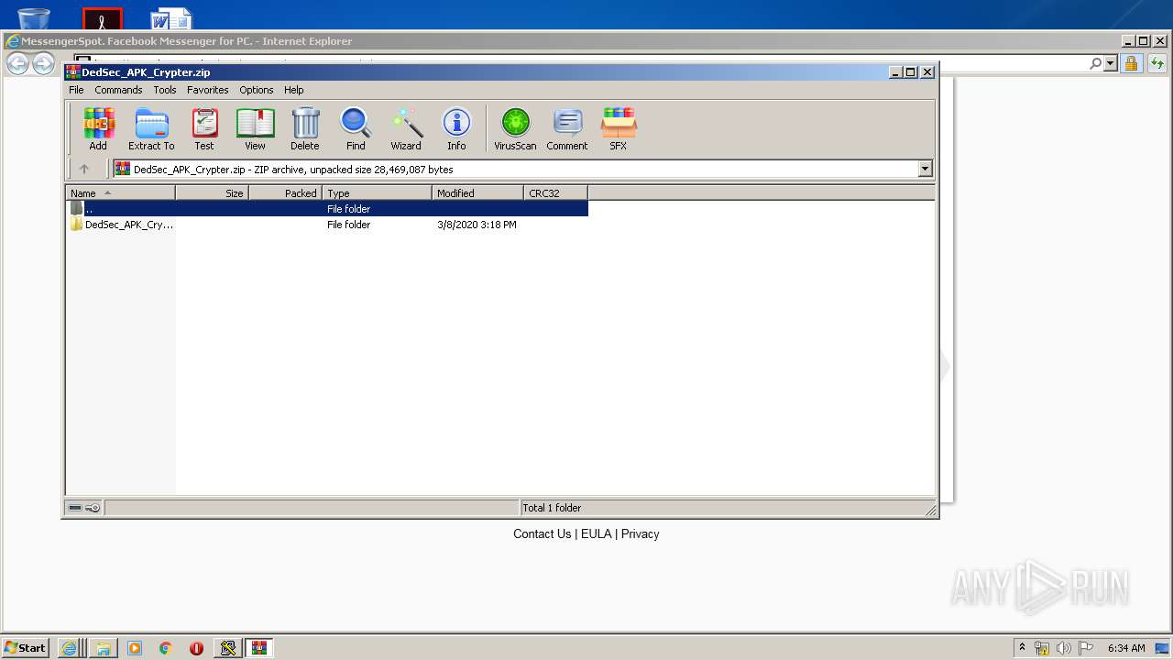
Task: Click the Add toolbar icon in WinRAR
Action: (x=98, y=128)
